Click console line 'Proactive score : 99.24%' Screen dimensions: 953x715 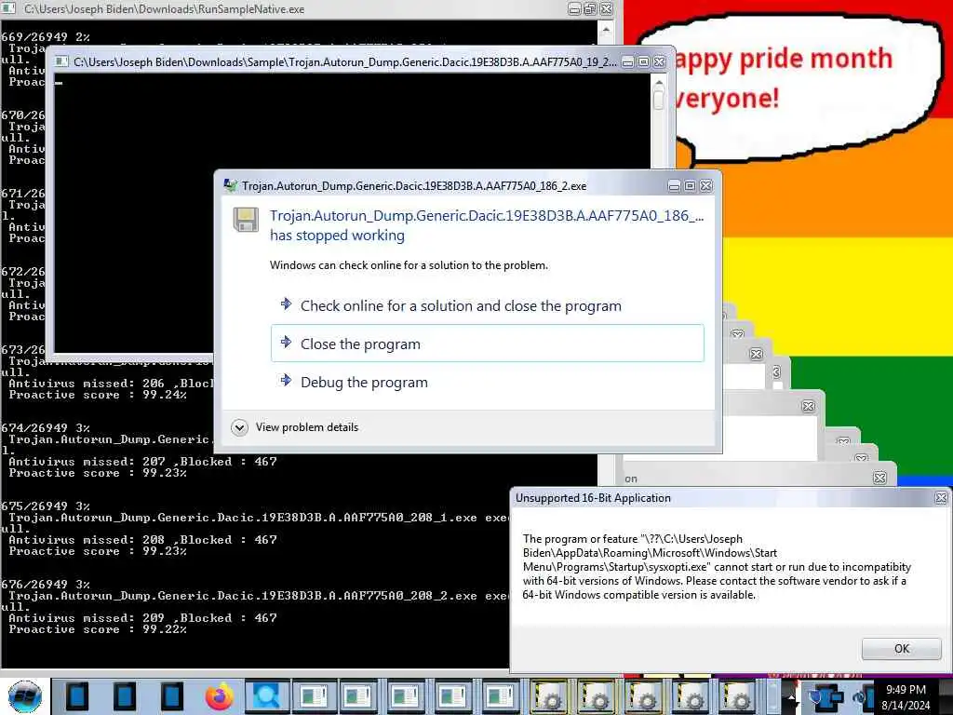[98, 395]
